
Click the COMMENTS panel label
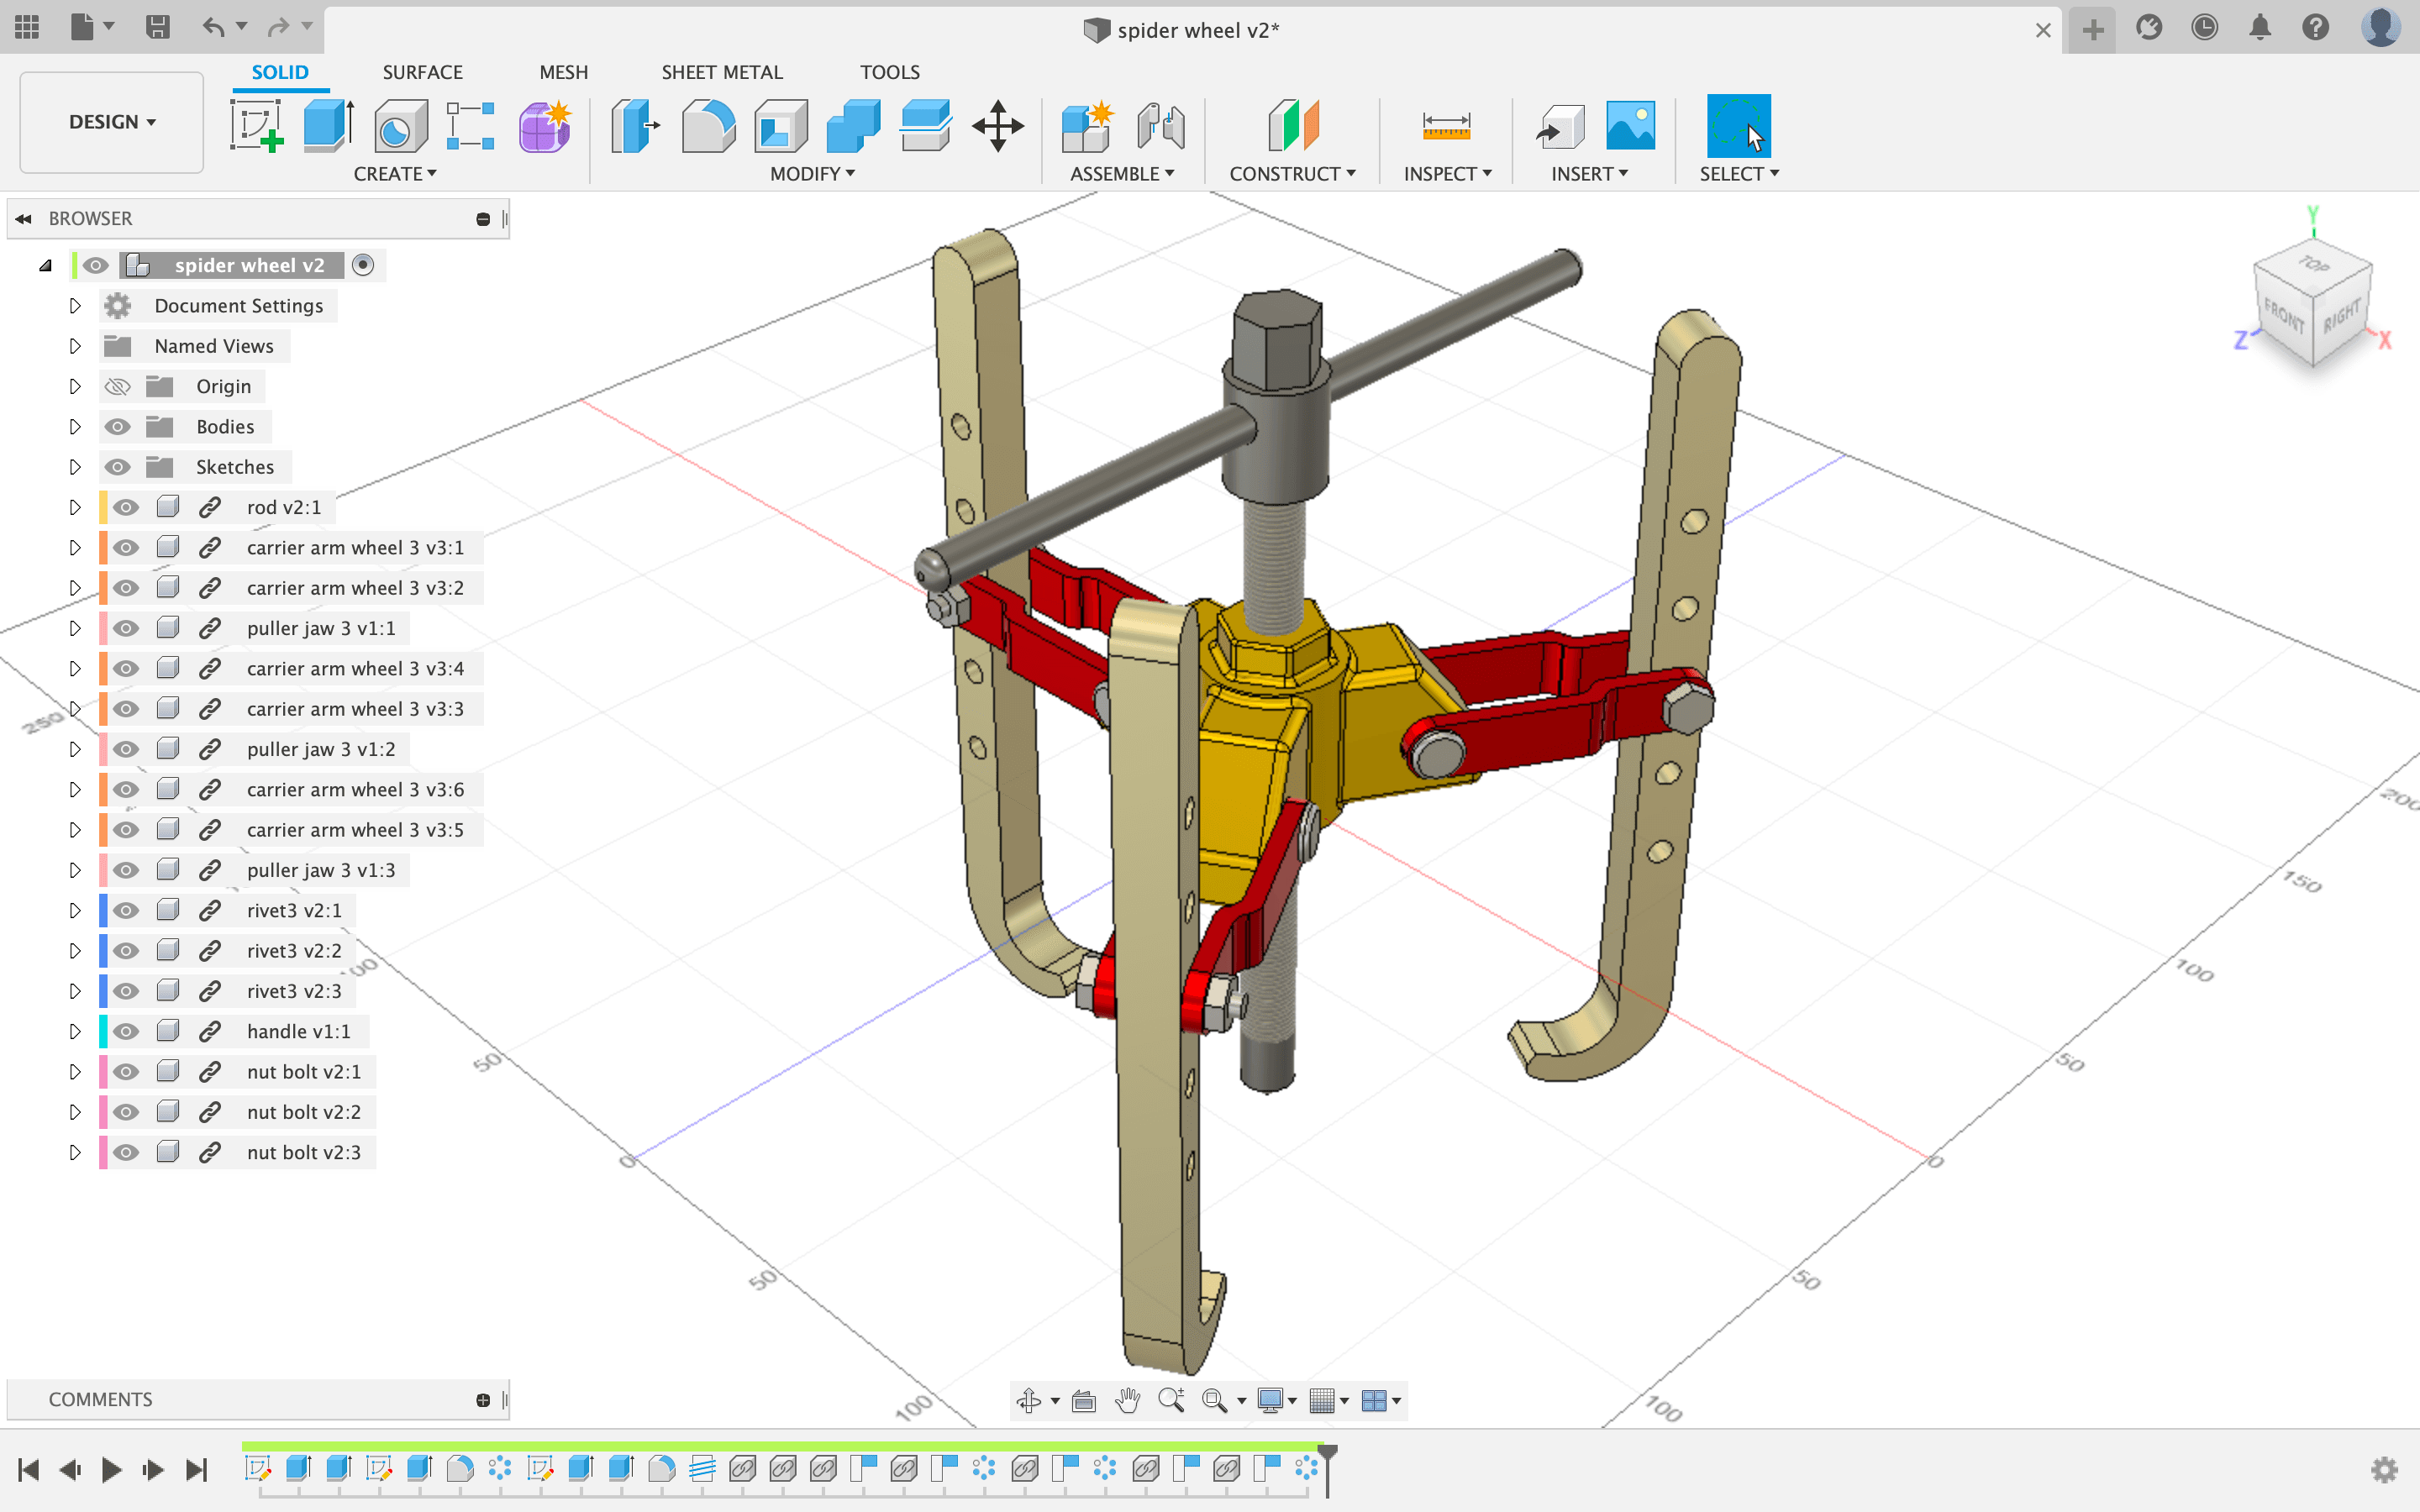101,1399
